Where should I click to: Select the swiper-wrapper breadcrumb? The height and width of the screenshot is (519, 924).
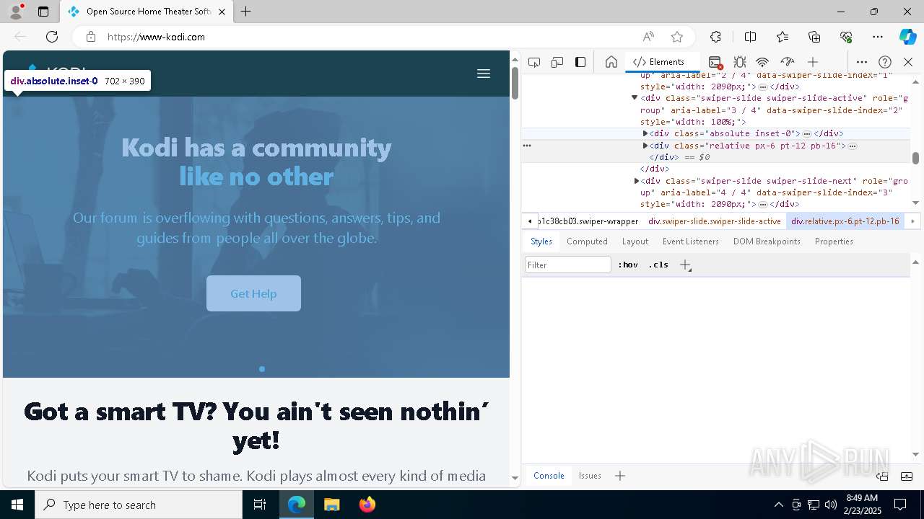coord(588,221)
